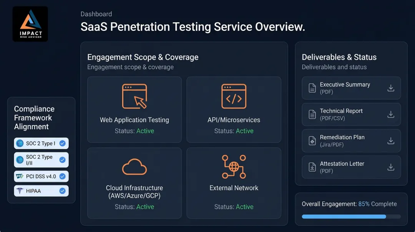The height and width of the screenshot is (232, 415).
Task: Toggle the SOC 2 Type I checkmark
Action: click(x=63, y=144)
